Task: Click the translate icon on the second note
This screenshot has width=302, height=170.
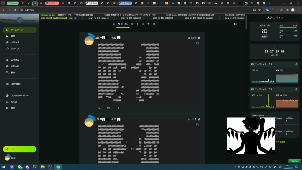Action: click(x=199, y=119)
